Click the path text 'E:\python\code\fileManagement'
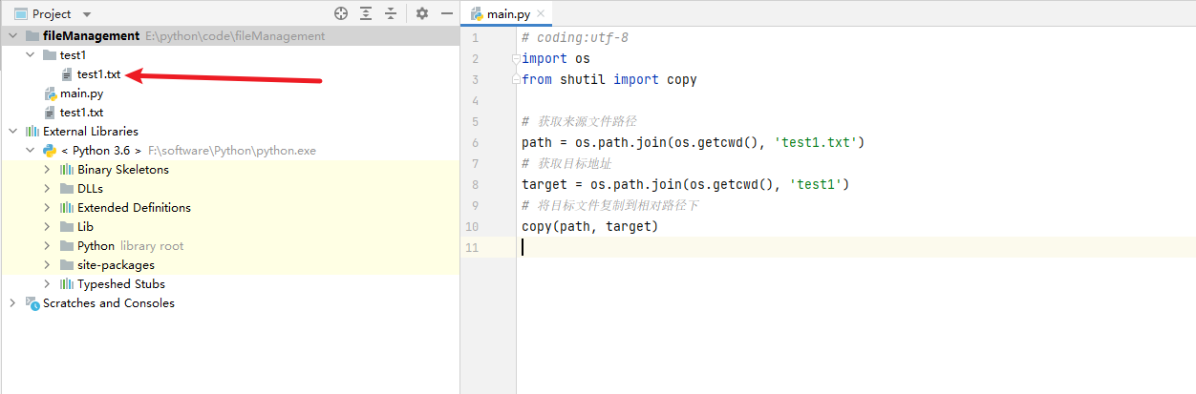1196x394 pixels. (235, 35)
